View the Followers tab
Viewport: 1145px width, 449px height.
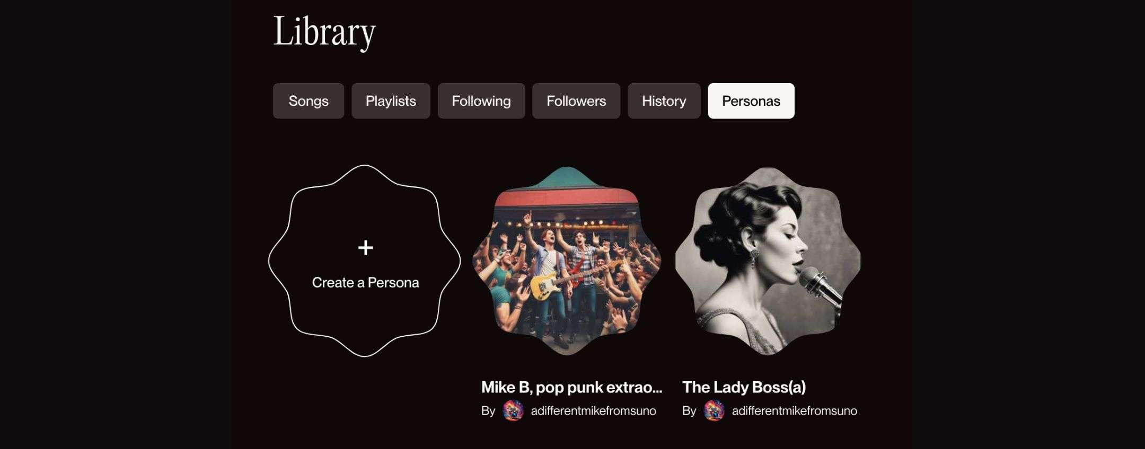(x=576, y=101)
